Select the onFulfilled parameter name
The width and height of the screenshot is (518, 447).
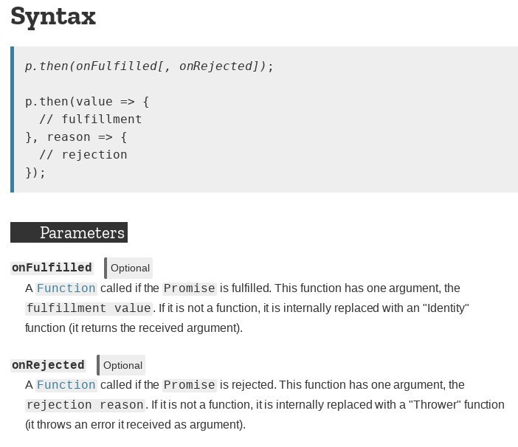click(x=52, y=268)
